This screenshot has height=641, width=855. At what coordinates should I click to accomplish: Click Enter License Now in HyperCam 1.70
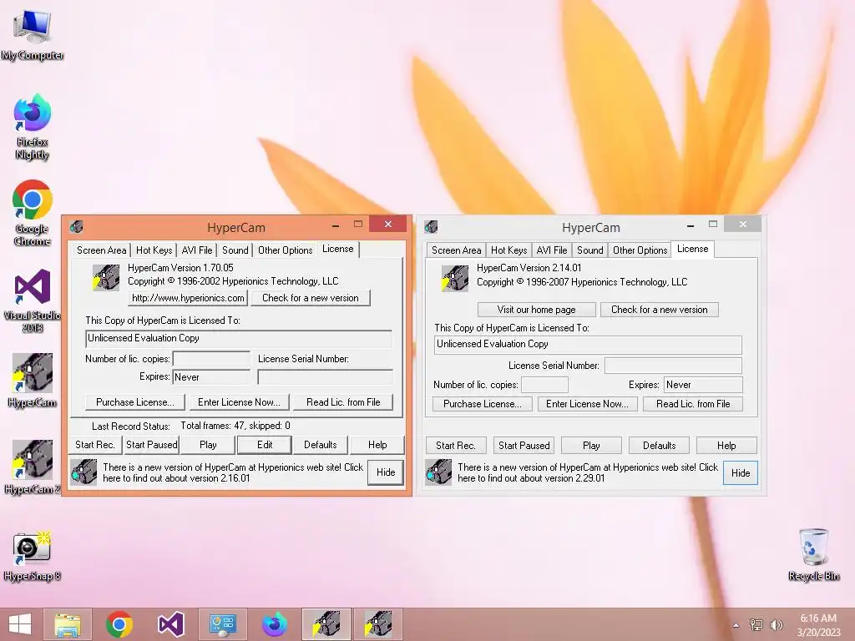[239, 402]
